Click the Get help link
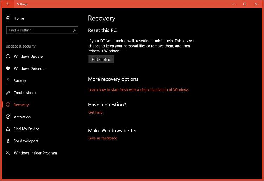The width and height of the screenshot is (264, 181). coord(95,112)
